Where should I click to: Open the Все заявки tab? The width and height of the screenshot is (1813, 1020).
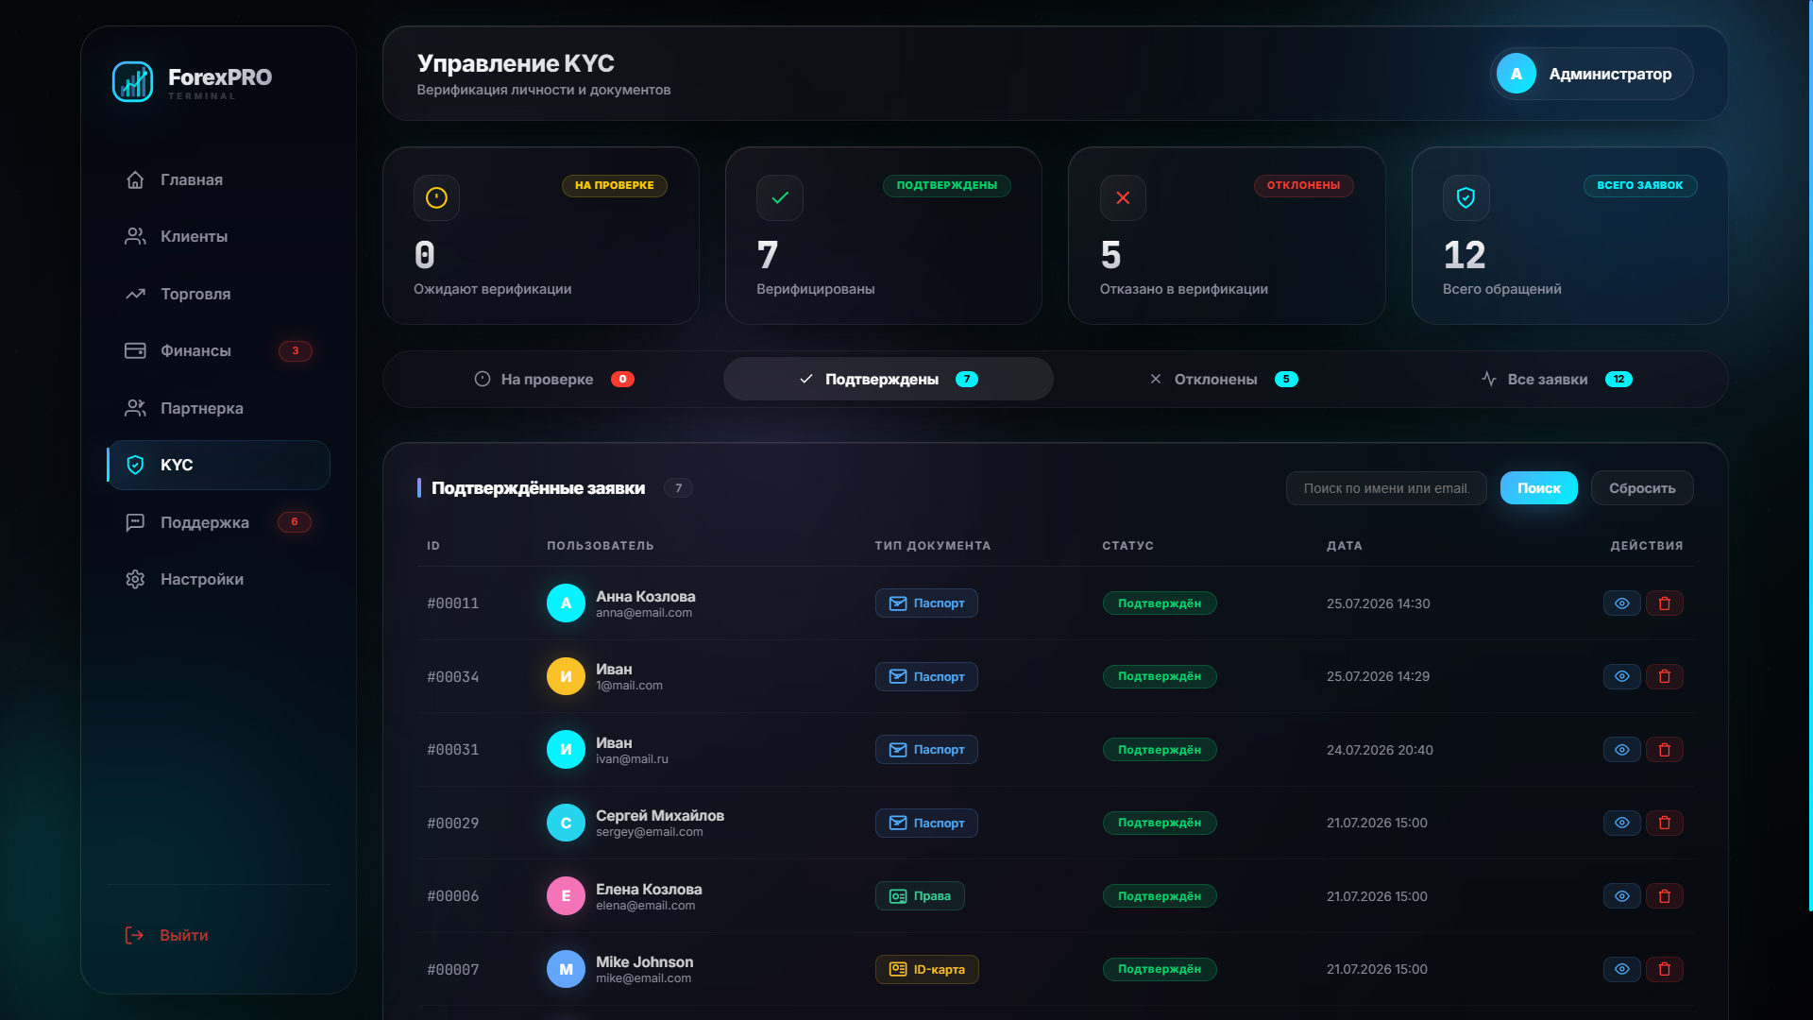tap(1556, 379)
